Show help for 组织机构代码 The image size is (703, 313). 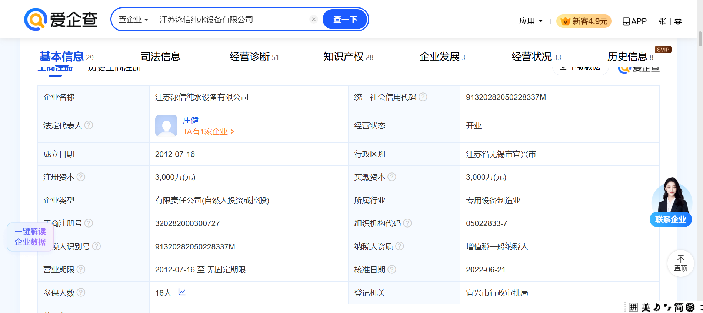point(407,223)
